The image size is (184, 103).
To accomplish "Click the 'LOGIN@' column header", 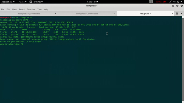I will pos(46,30).
